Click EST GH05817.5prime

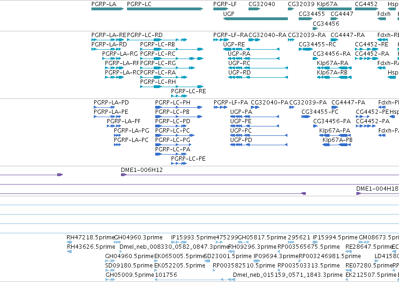[243, 242]
